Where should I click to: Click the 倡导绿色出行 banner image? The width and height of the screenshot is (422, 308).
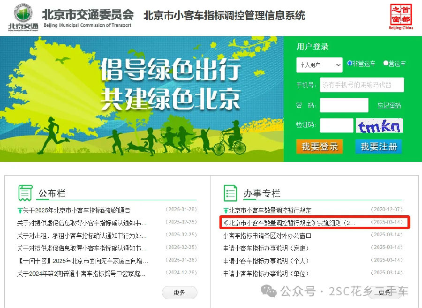142,99
